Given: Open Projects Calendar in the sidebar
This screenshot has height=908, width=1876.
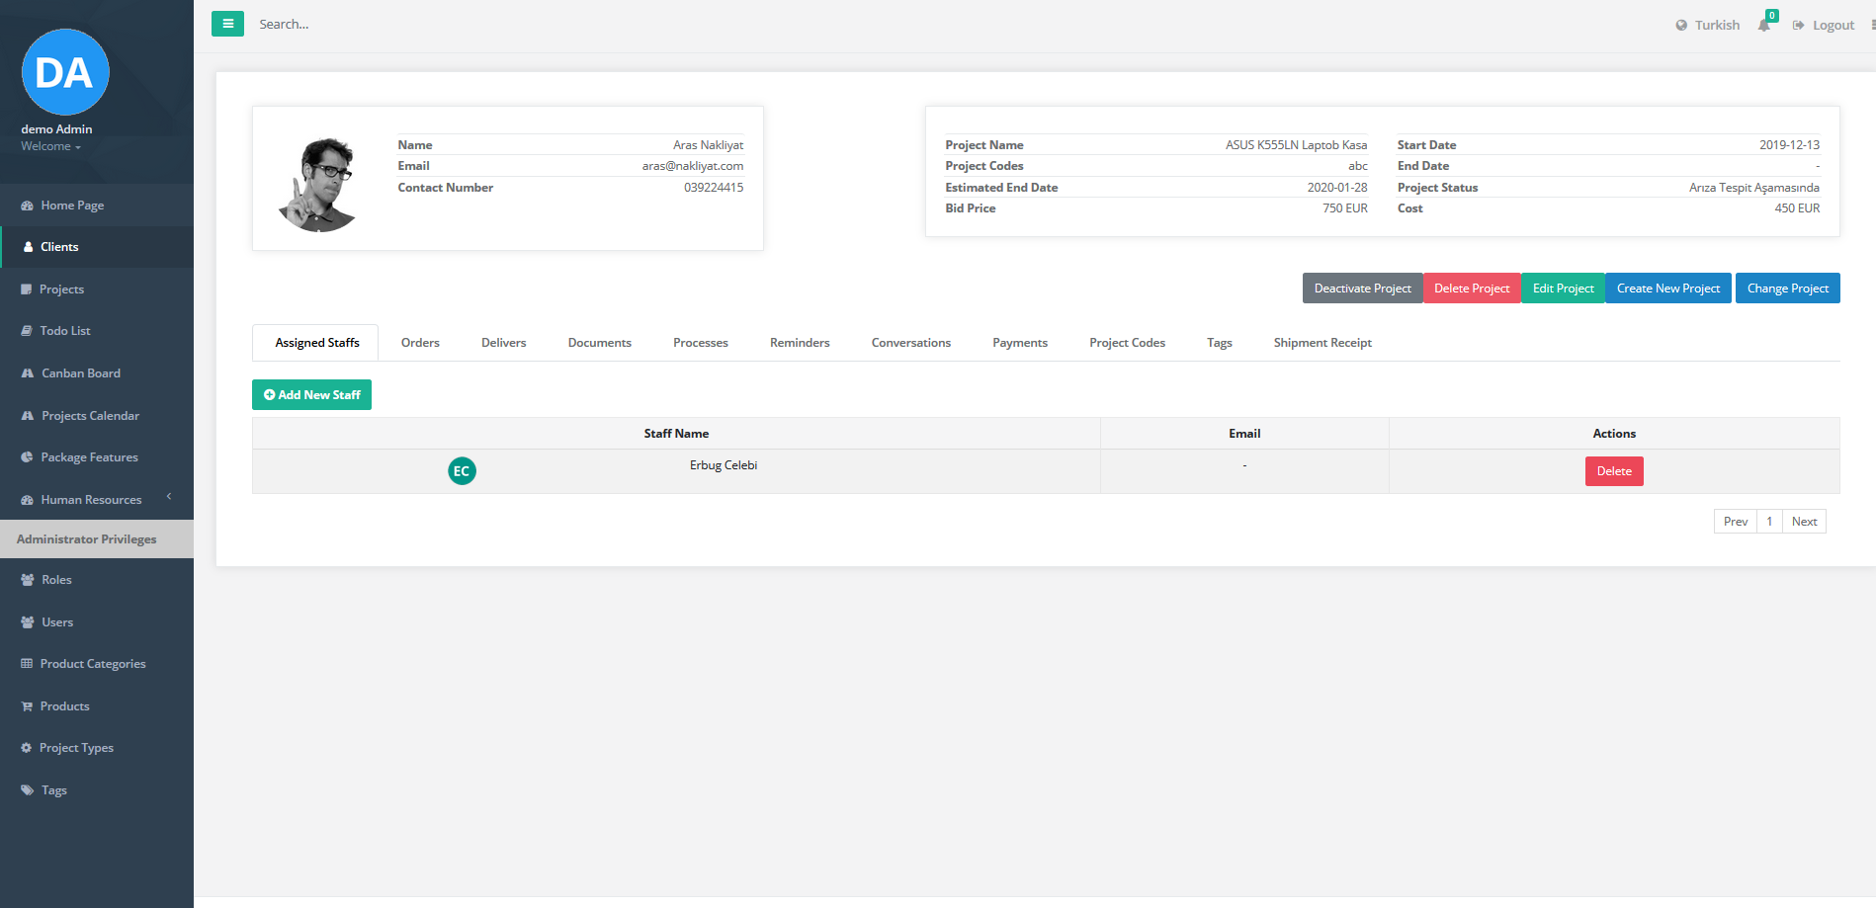Looking at the screenshot, I should coord(97,416).
